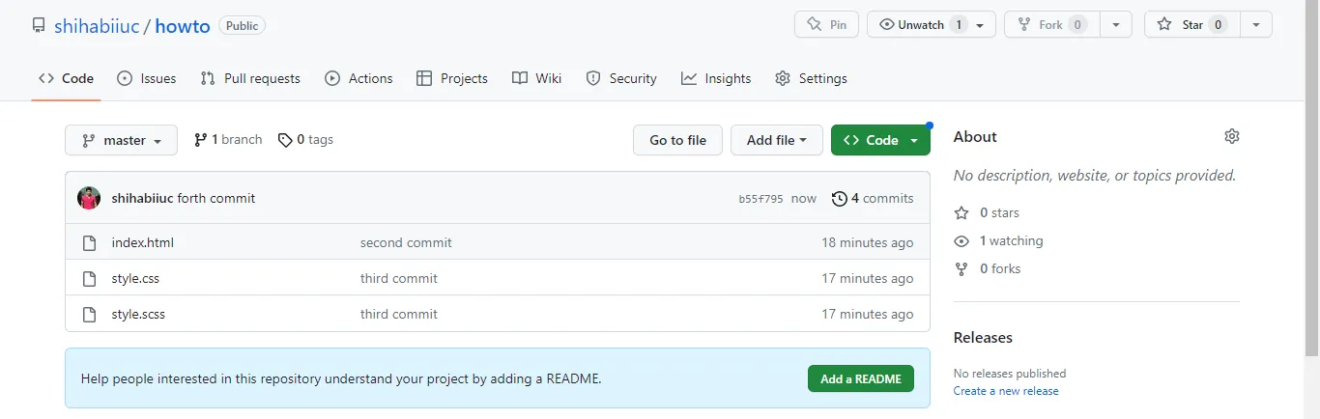The height and width of the screenshot is (419, 1320).
Task: Open repository Settings tab
Action: (811, 78)
